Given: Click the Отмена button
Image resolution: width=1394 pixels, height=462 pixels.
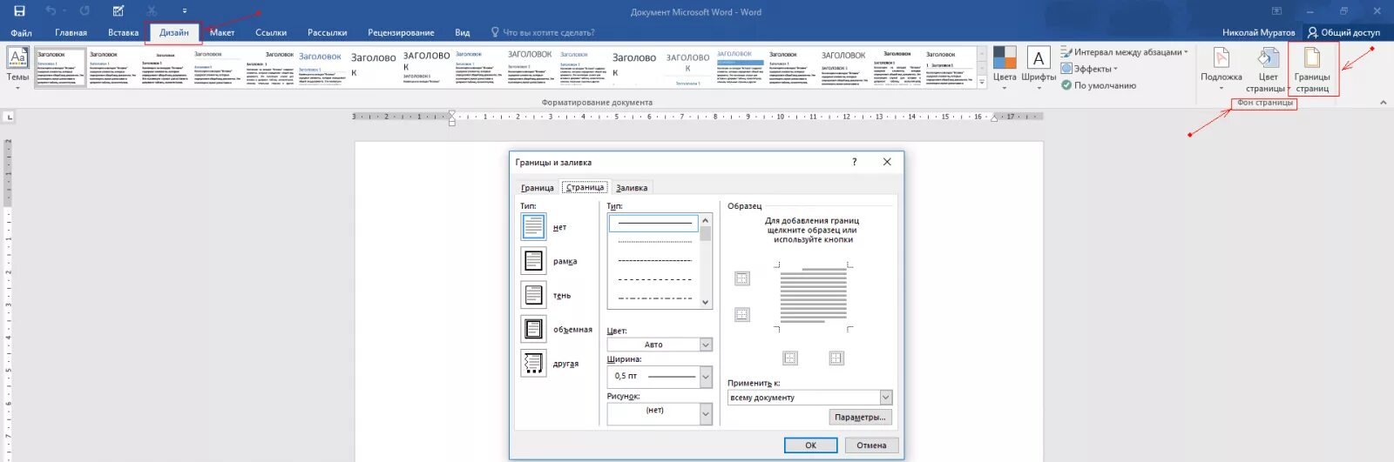Looking at the screenshot, I should [871, 445].
